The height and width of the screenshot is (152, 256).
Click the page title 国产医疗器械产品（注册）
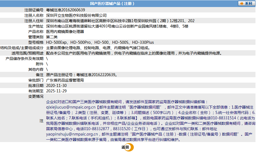pyautogui.click(x=112, y=4)
